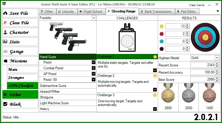
Task: Click the Save File cloud icon
Action: coord(5,13)
